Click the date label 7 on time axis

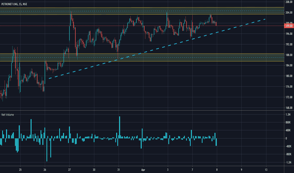192,170
